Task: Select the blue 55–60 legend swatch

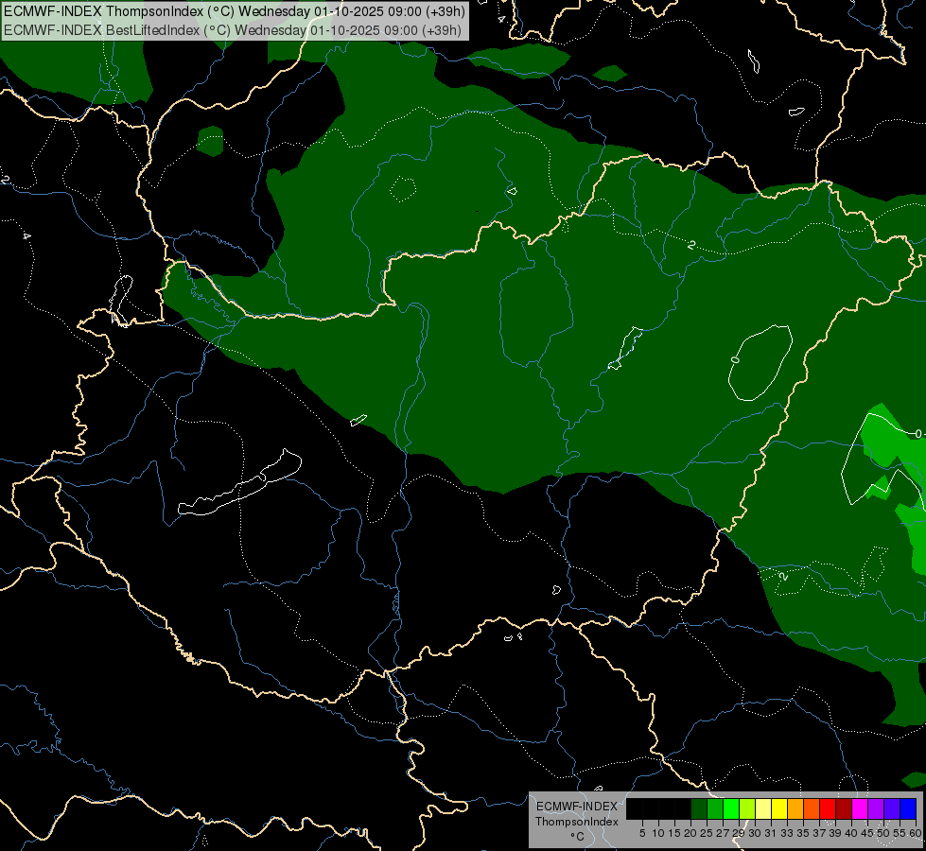Action: tap(908, 808)
